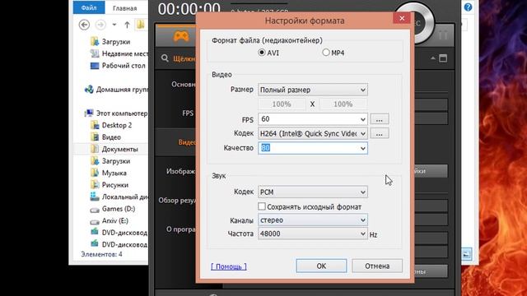This screenshot has height=296, width=527.
Task: Enable Сохранять исходный формат checkbox
Action: 262,206
